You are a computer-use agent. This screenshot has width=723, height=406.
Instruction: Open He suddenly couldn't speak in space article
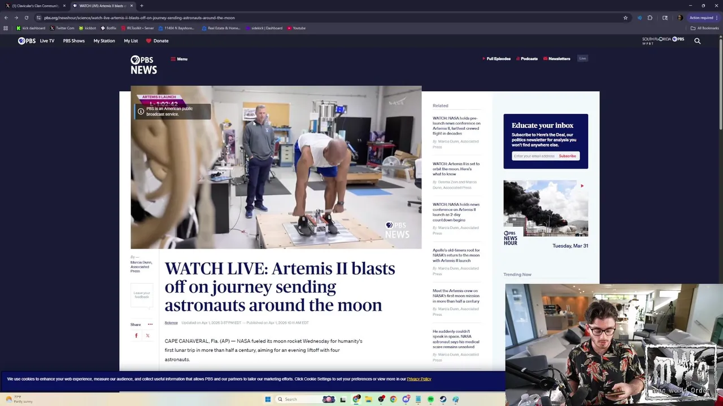[456, 339]
